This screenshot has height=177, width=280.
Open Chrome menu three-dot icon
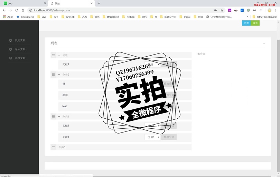pyautogui.click(x=276, y=10)
